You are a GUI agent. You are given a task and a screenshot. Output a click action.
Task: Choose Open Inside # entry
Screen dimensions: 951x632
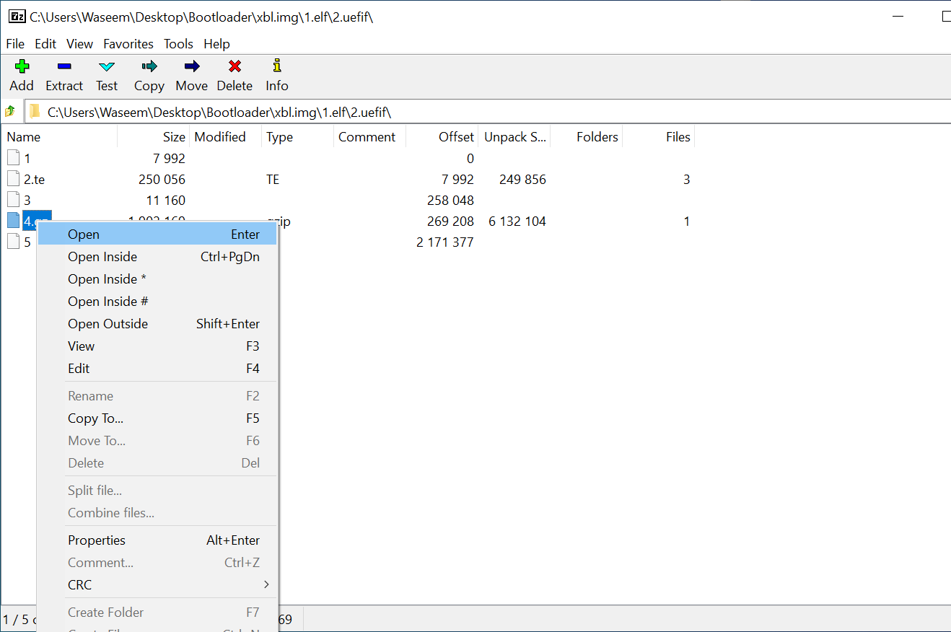click(x=157, y=301)
